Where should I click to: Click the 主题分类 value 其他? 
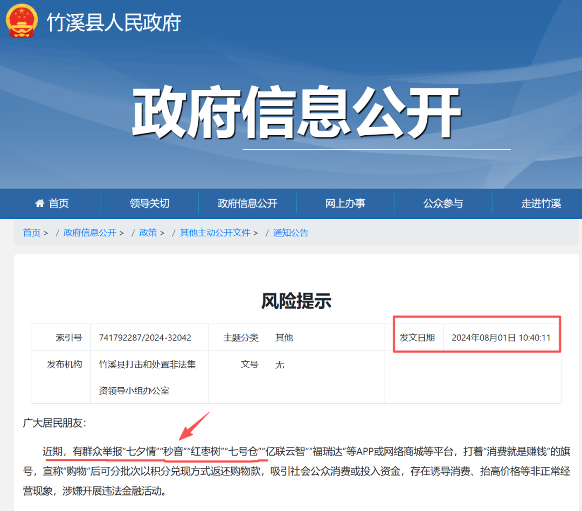tap(284, 337)
